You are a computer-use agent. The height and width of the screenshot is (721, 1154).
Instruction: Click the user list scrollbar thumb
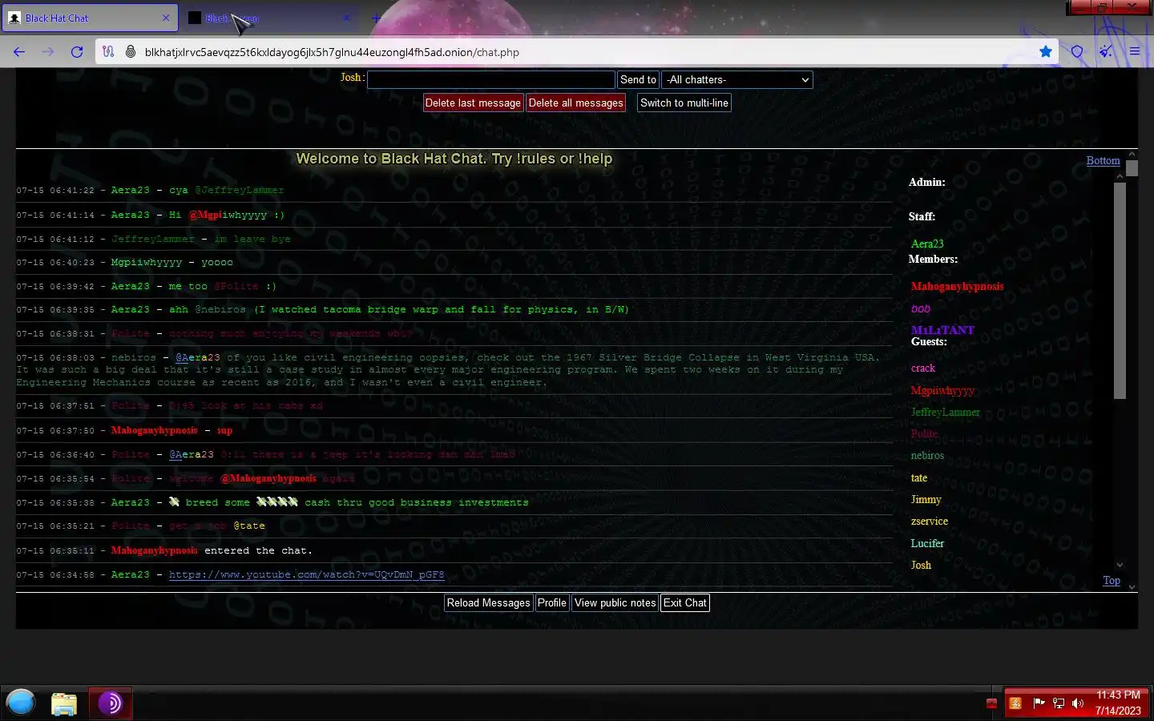pyautogui.click(x=1120, y=290)
